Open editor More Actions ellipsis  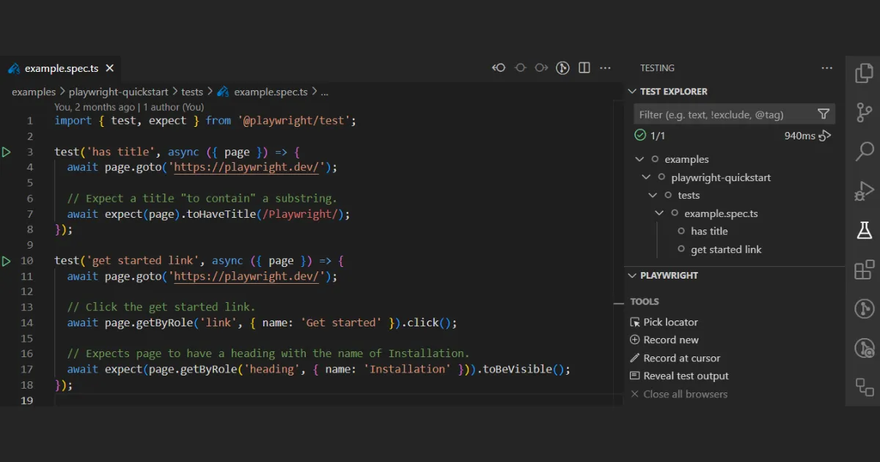pos(605,67)
